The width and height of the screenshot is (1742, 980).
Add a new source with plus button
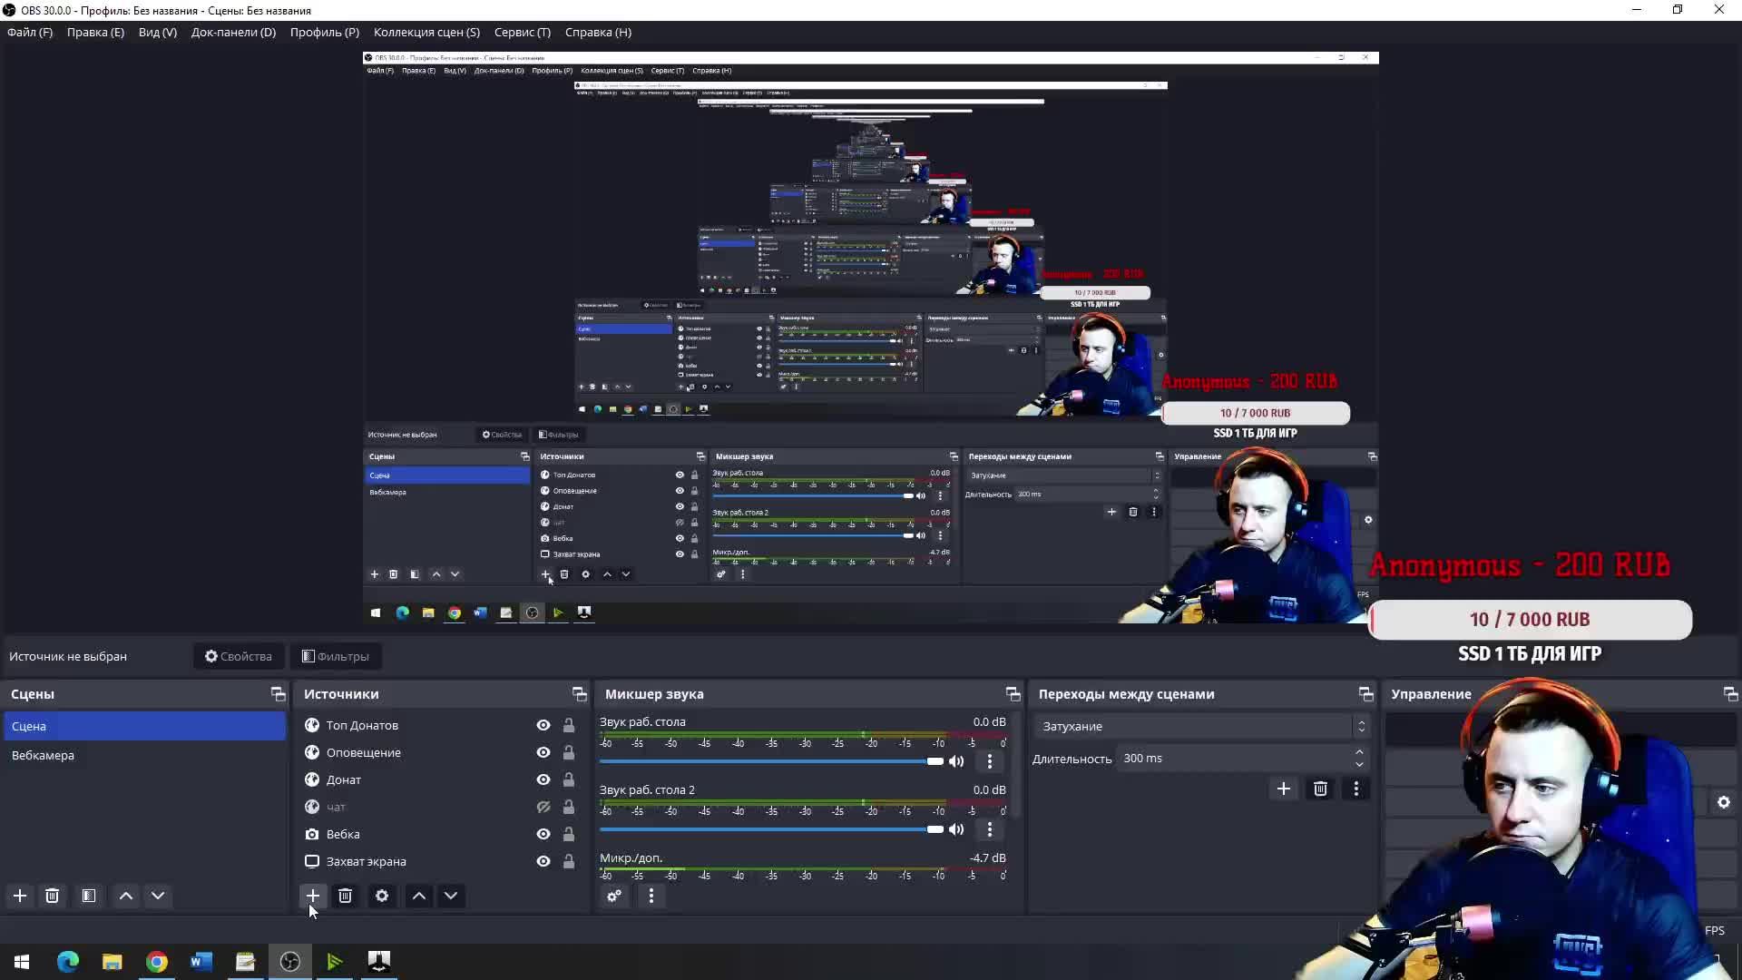coord(312,896)
